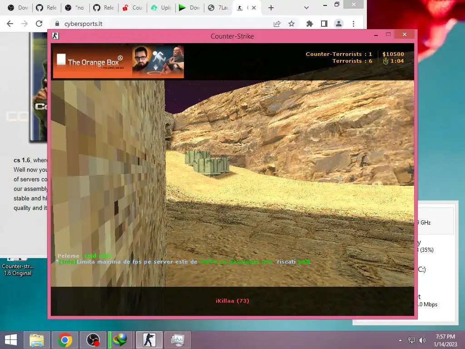Click the CS cover image on the webpage
Image resolution: width=465 pixels, height=349 pixels.
[x=39, y=87]
